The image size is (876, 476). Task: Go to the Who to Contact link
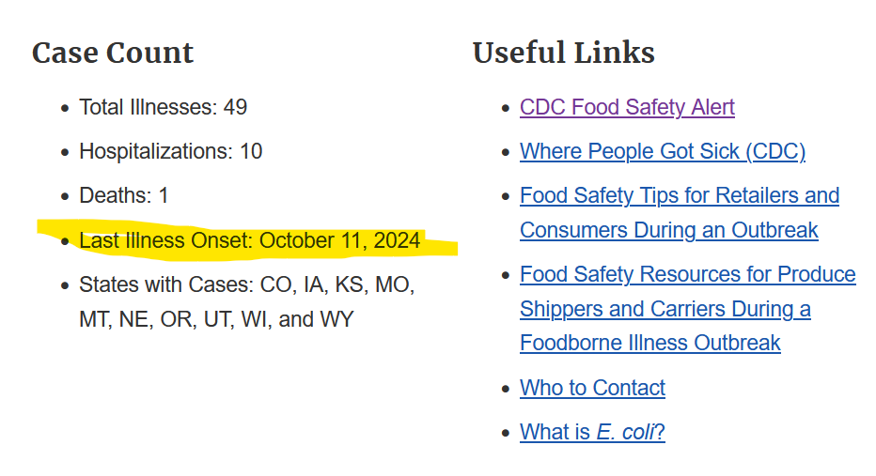[592, 388]
